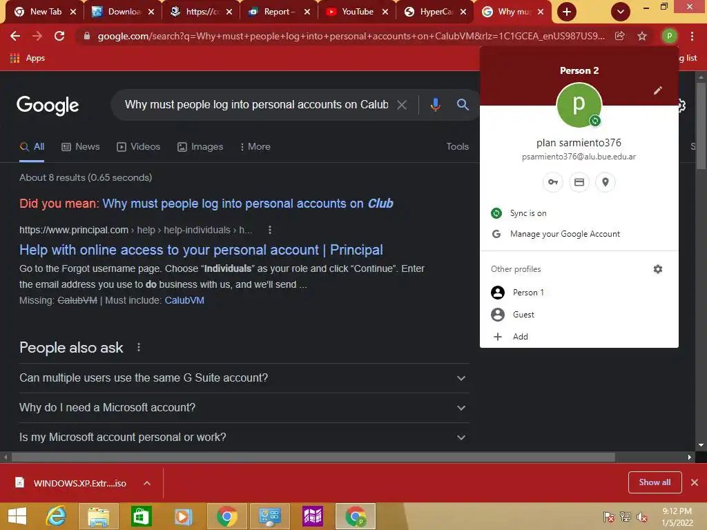Open saved passwords key icon
The width and height of the screenshot is (707, 530).
(553, 182)
